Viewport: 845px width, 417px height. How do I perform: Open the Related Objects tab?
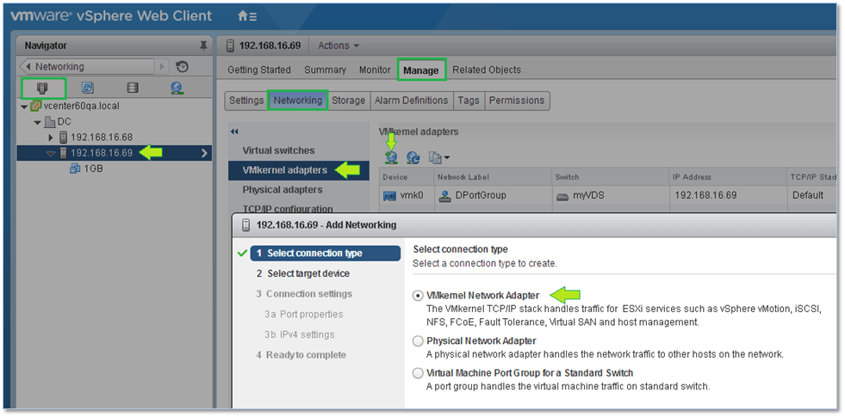487,70
